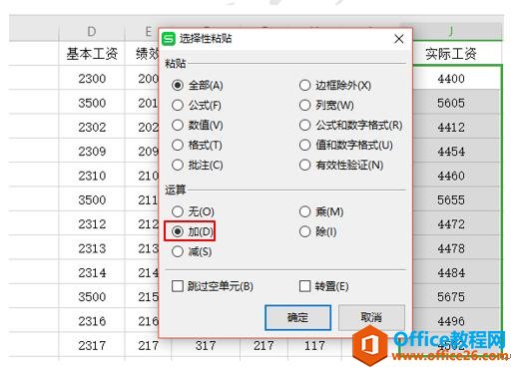
Task: Click cell with value 2316
Action: (92, 321)
